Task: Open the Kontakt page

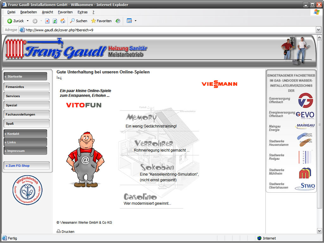Action: [25, 134]
